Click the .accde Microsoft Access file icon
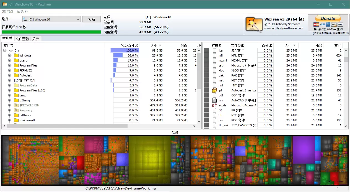 click(214, 105)
